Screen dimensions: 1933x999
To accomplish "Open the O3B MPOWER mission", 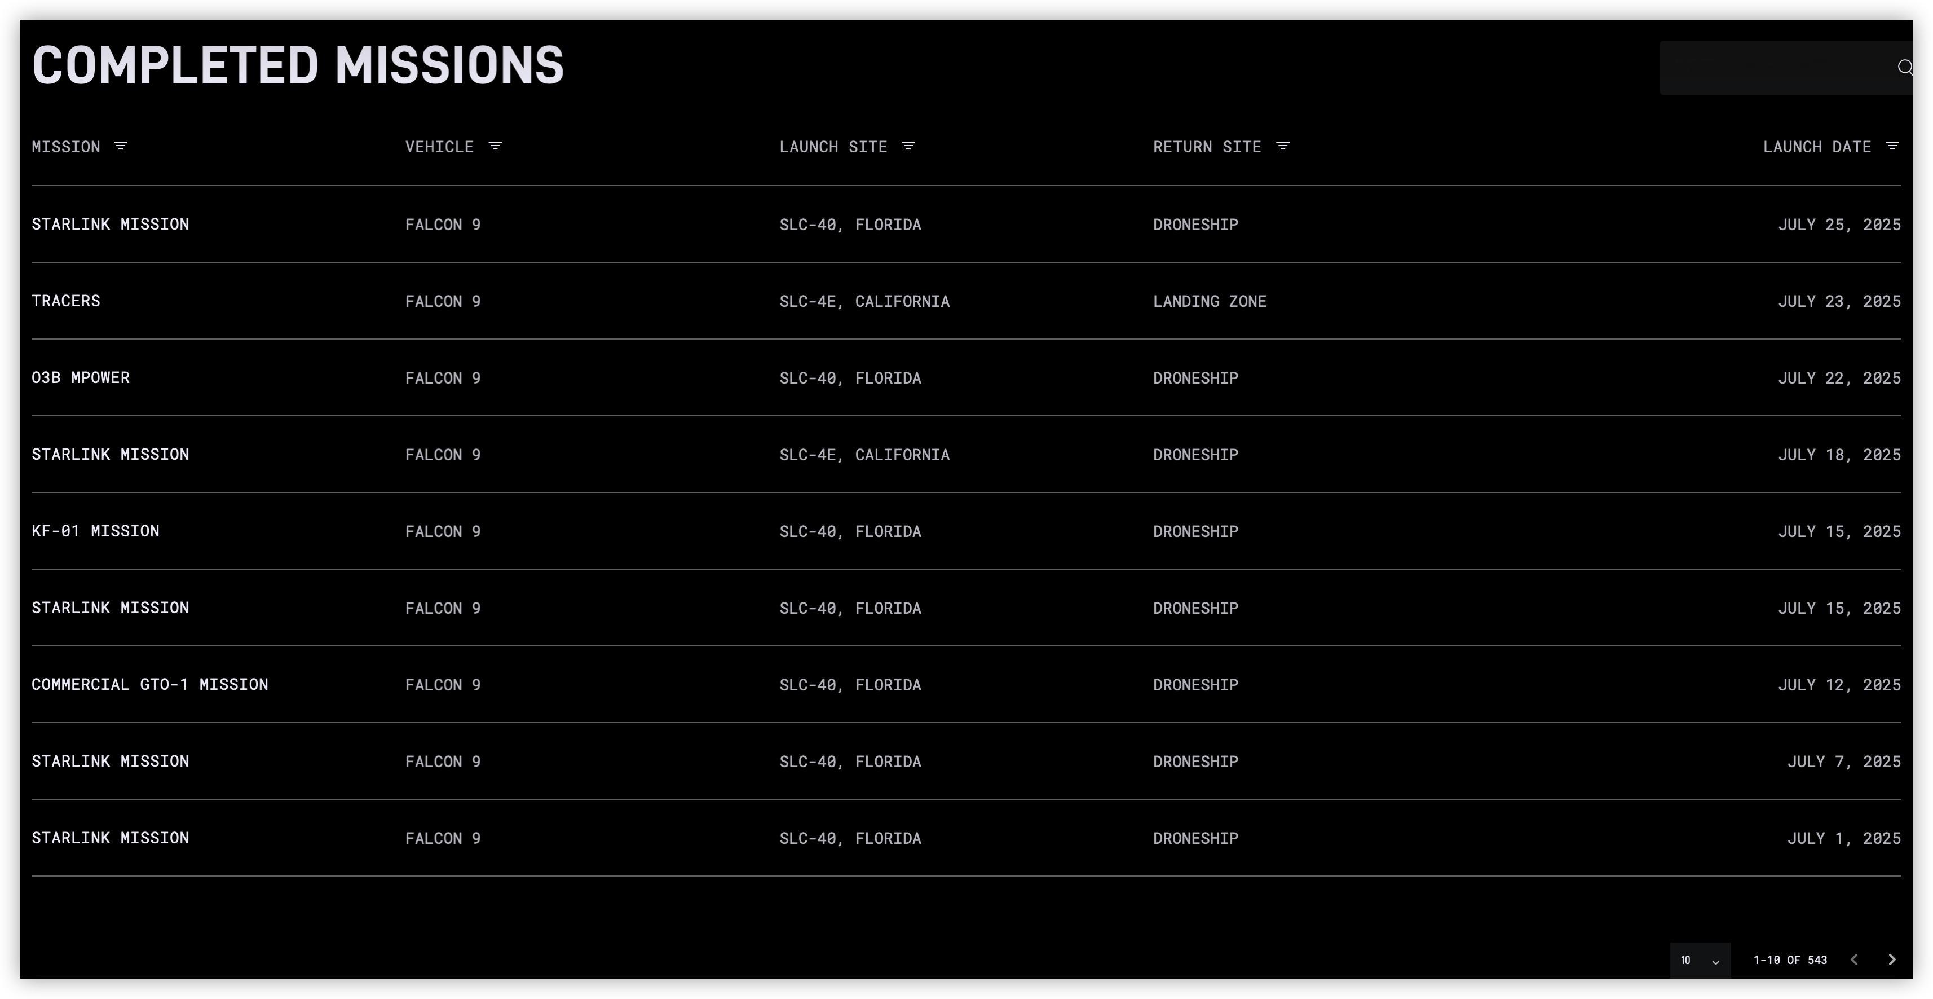I will [x=967, y=377].
